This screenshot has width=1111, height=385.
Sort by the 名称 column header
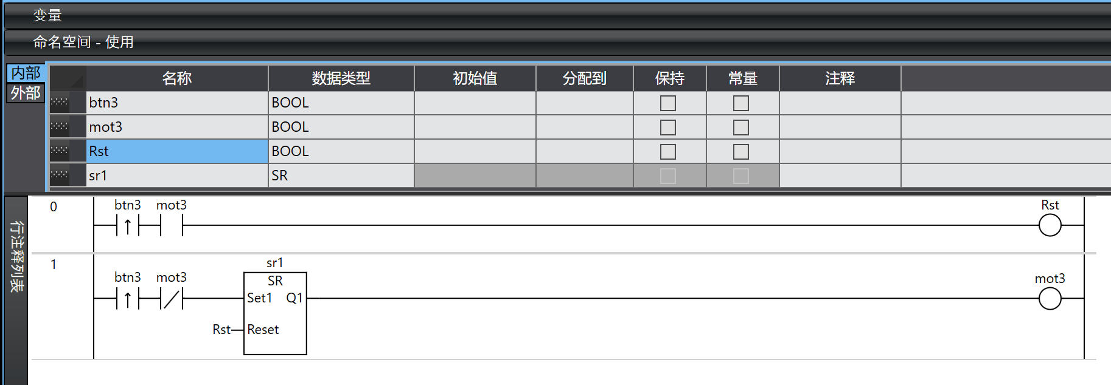pos(176,78)
